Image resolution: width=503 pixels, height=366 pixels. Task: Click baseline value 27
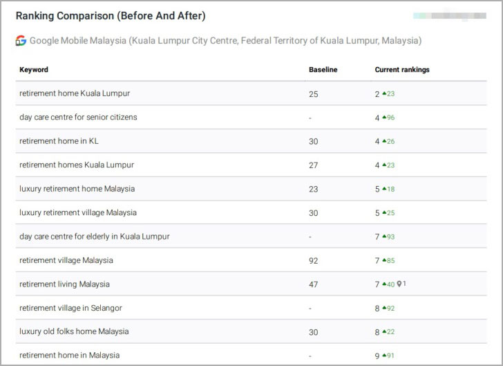pos(314,165)
